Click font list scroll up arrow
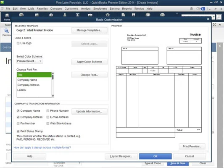 53,73
